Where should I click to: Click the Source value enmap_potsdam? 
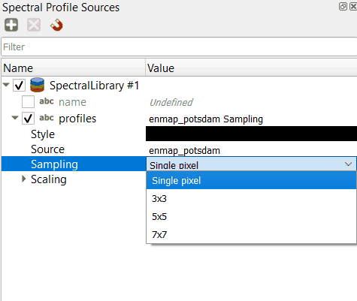[x=184, y=151]
